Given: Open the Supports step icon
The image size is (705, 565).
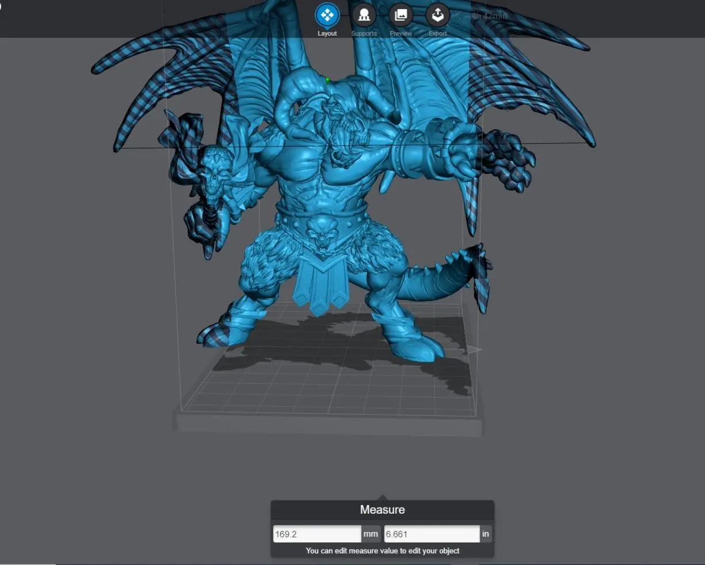Looking at the screenshot, I should (364, 15).
